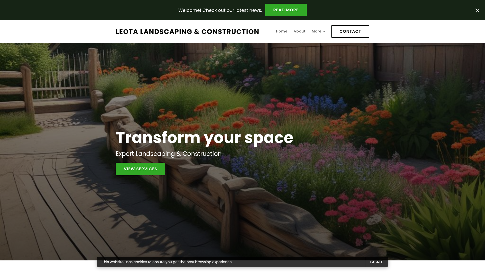The image size is (485, 272).
Task: Click the Transform your space heading
Action: [204, 138]
